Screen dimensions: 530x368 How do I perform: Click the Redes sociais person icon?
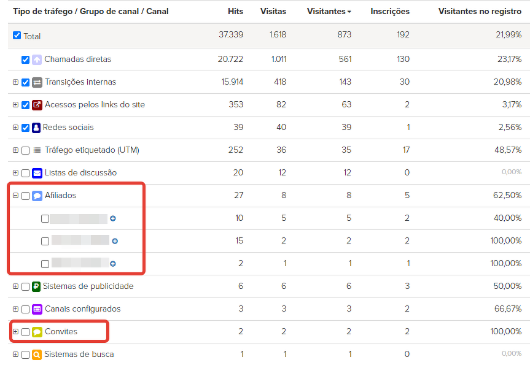pos(36,128)
